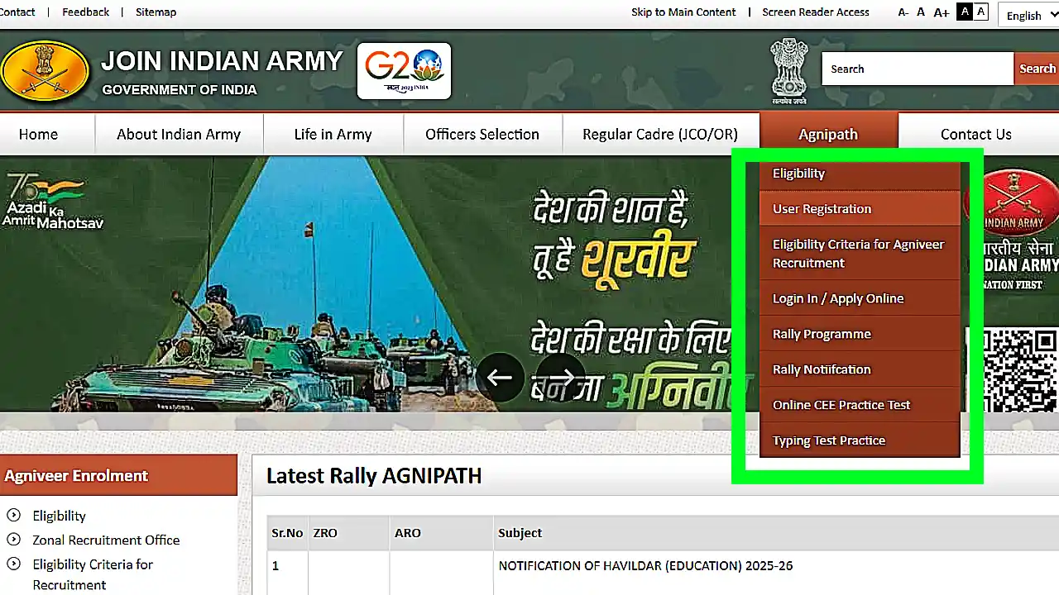Click the Ashoka national emblem icon
This screenshot has width=1059, height=595.
pyautogui.click(x=788, y=70)
